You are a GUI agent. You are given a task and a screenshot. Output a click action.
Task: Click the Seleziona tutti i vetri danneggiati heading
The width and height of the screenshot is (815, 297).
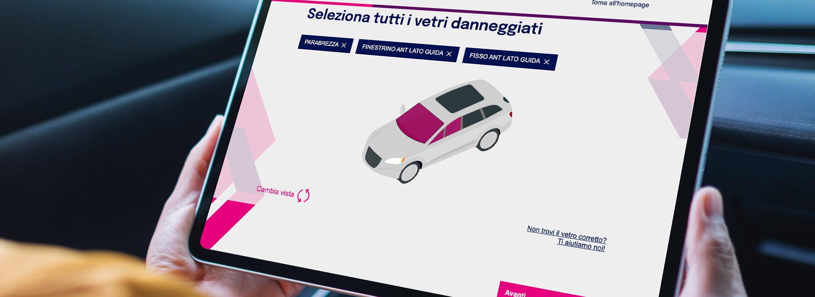(425, 22)
